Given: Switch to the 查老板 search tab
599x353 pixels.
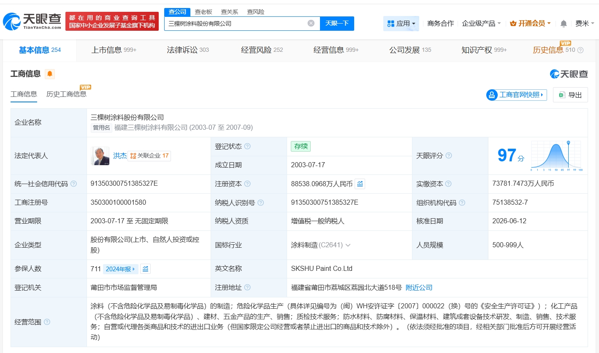Looking at the screenshot, I should (x=203, y=12).
